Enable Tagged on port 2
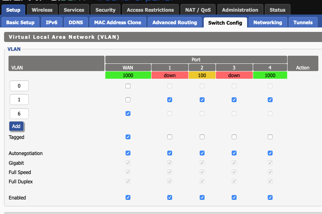Screen dimensions: 322x214 pos(202,137)
